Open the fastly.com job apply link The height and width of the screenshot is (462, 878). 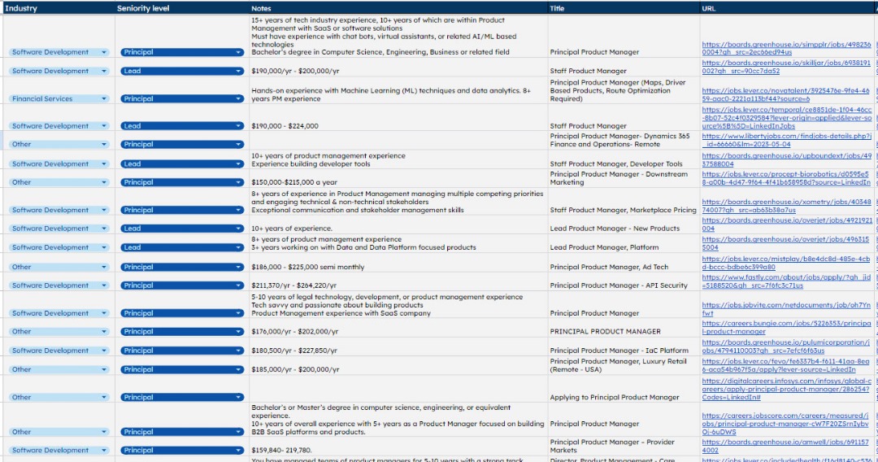point(786,281)
